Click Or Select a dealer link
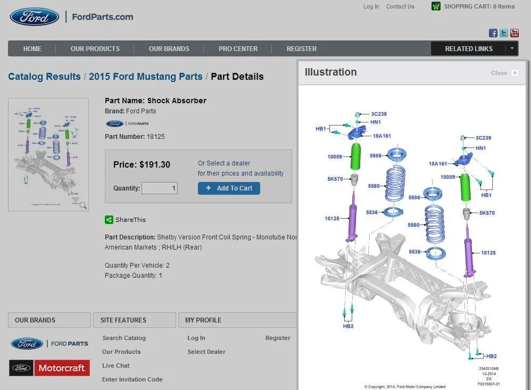 (x=224, y=163)
